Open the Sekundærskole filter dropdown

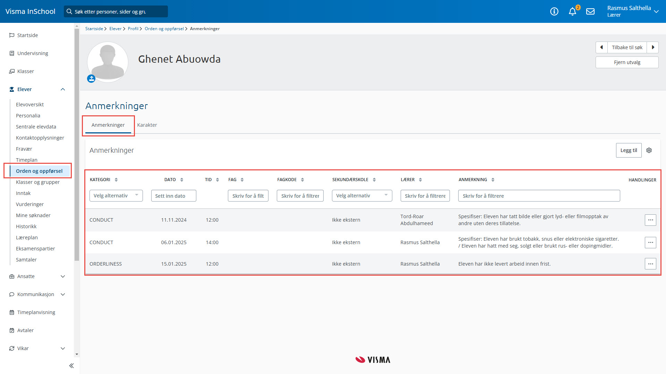[362, 196]
